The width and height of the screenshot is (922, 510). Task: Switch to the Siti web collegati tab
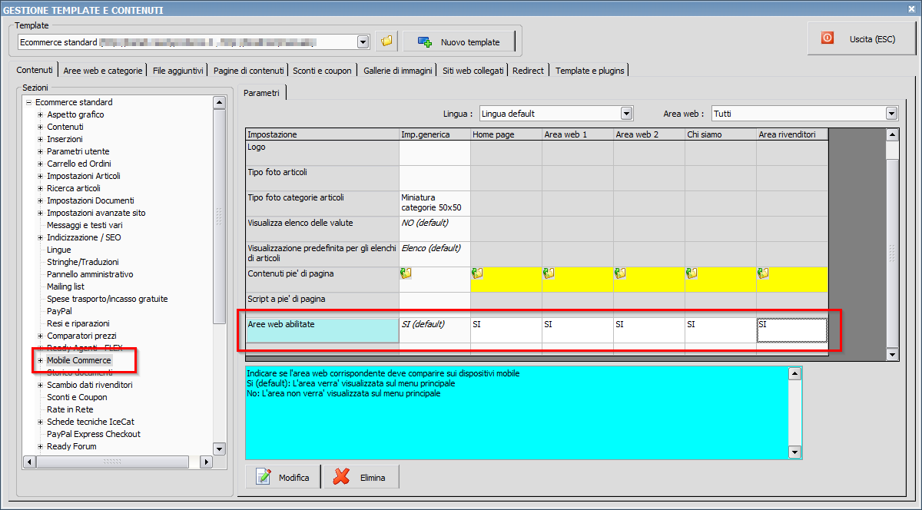click(473, 71)
